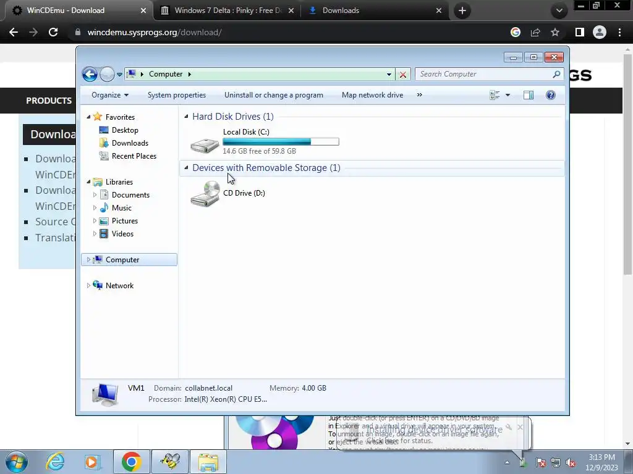Viewport: 633px width, 474px height.
Task: Expand the Documents library
Action: (x=95, y=195)
